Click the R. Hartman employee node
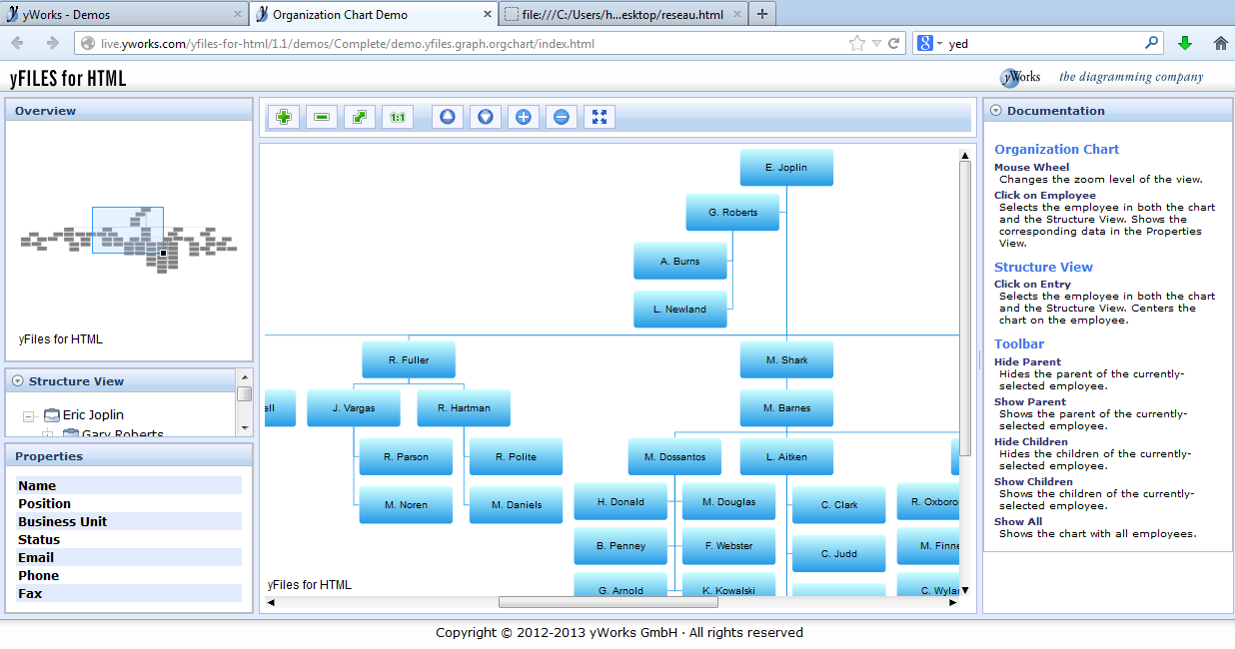Screen dimensions: 1235x649 coord(464,408)
